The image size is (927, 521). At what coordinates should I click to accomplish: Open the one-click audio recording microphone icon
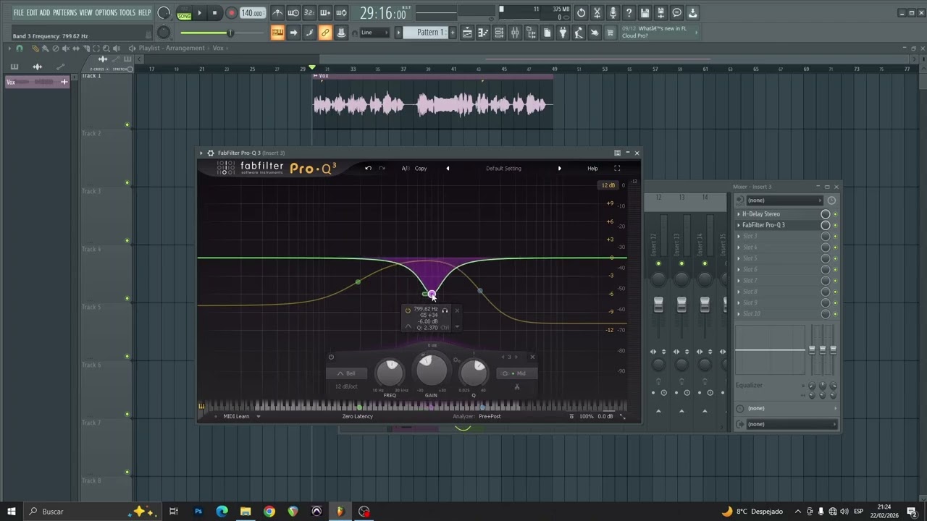[613, 13]
